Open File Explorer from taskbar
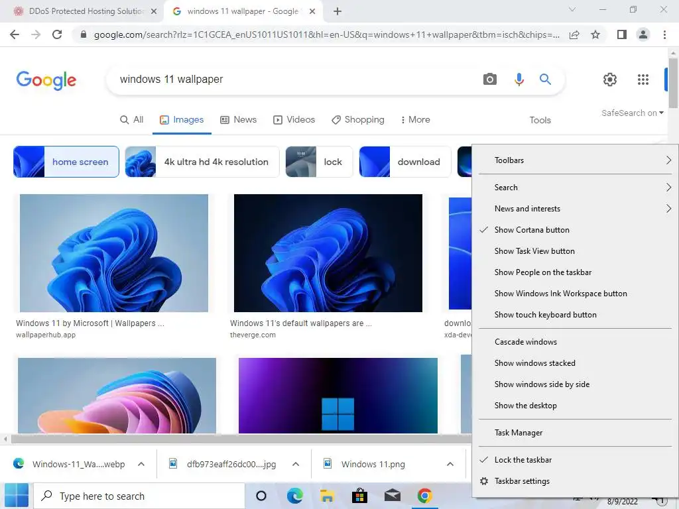Screen dimensions: 679x509 327,496
